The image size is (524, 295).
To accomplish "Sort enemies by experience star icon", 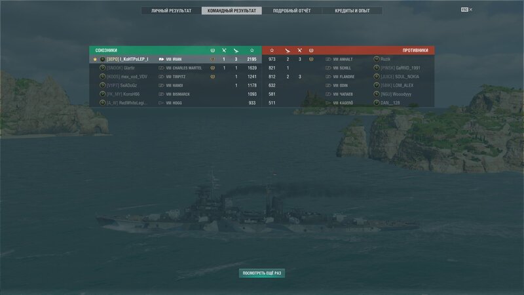I will point(272,50).
